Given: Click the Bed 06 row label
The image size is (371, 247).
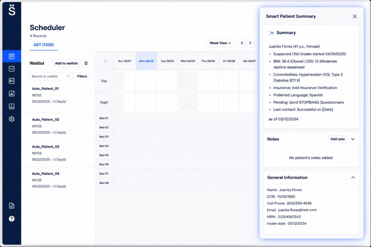Looking at the screenshot, I should click(104, 164).
